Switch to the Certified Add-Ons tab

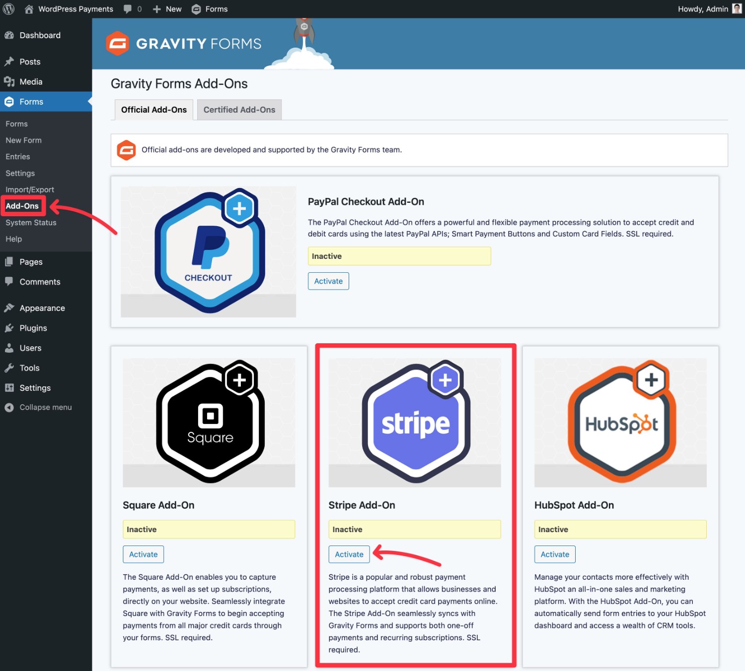[239, 110]
